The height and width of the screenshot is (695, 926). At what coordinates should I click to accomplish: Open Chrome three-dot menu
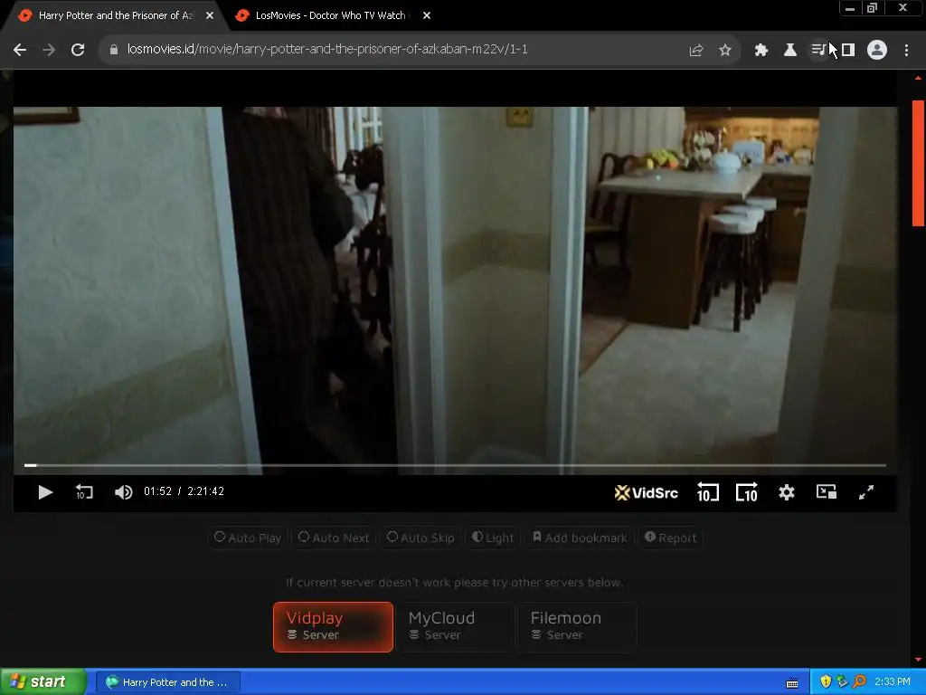click(906, 51)
